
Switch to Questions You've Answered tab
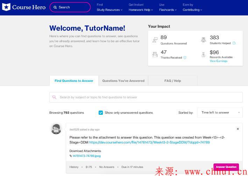point(123,81)
